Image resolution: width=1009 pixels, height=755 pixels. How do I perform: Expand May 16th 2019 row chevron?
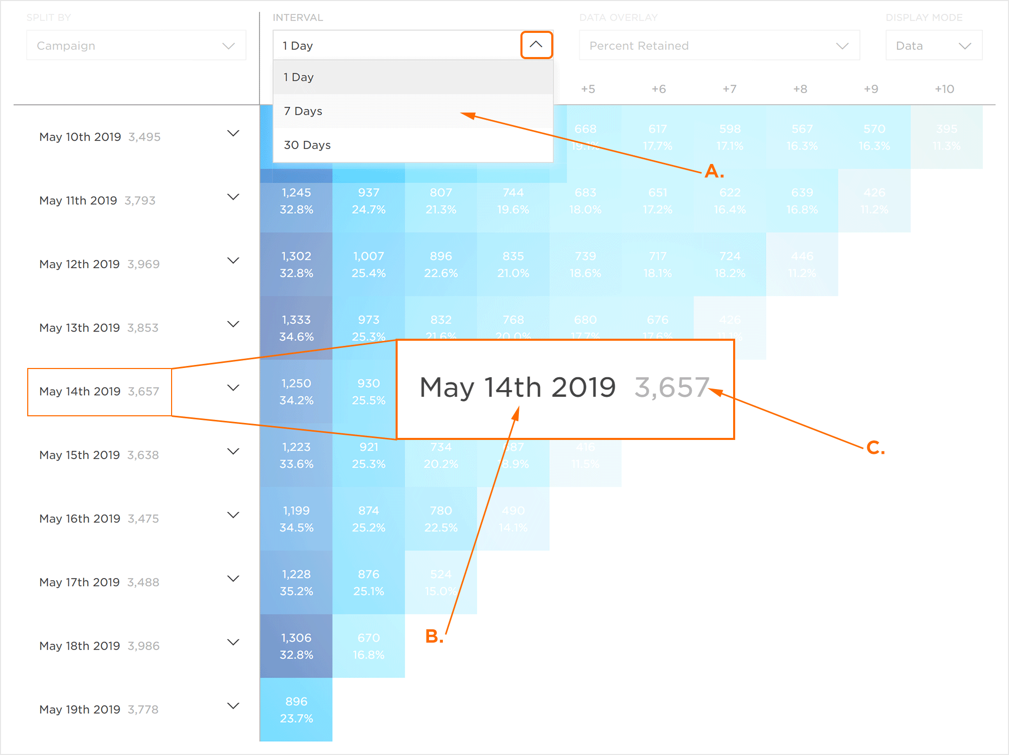233,515
